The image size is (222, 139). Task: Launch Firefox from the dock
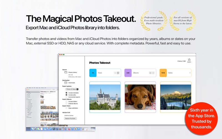[x=69, y=129]
